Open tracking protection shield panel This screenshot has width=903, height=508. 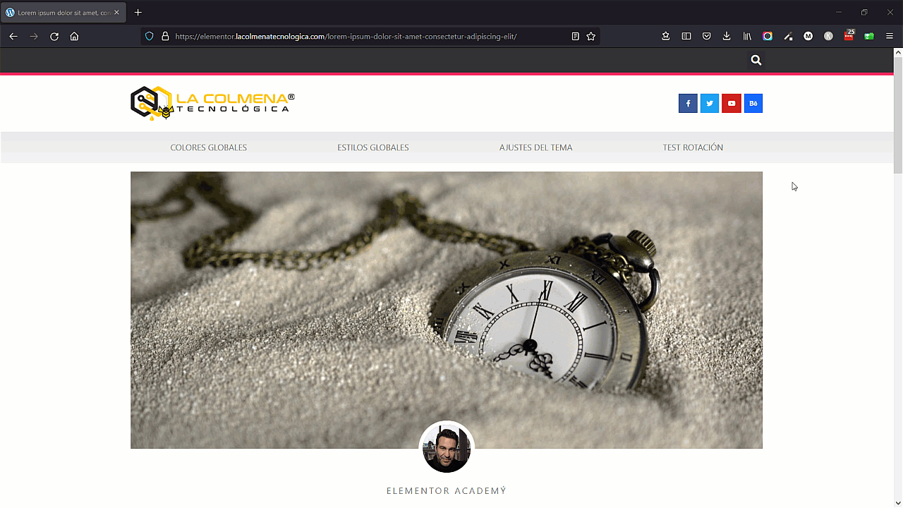(x=149, y=37)
